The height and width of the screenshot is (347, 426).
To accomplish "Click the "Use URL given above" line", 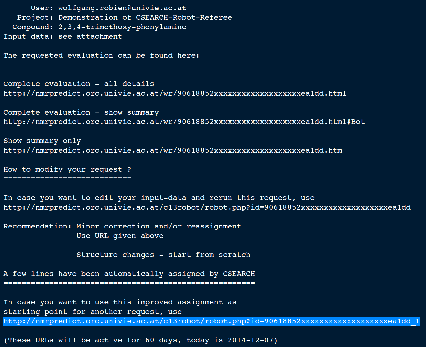I will 120,236.
